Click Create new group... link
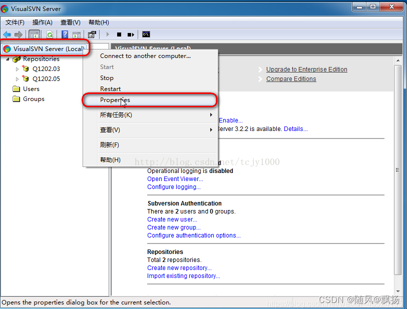Image resolution: width=407 pixels, height=309 pixels. (174, 227)
